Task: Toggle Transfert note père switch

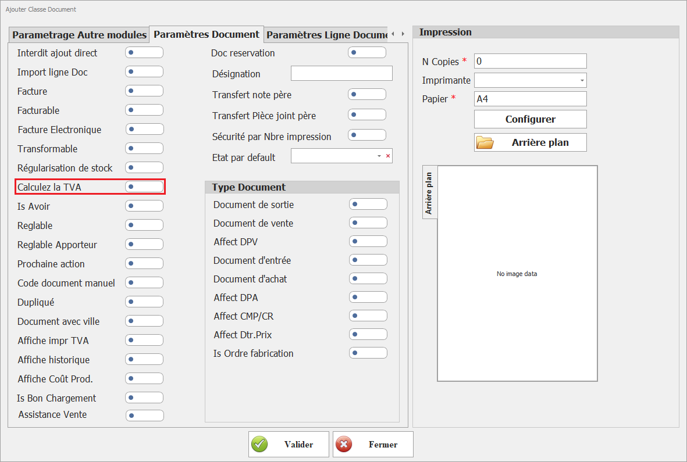Action: pos(367,94)
